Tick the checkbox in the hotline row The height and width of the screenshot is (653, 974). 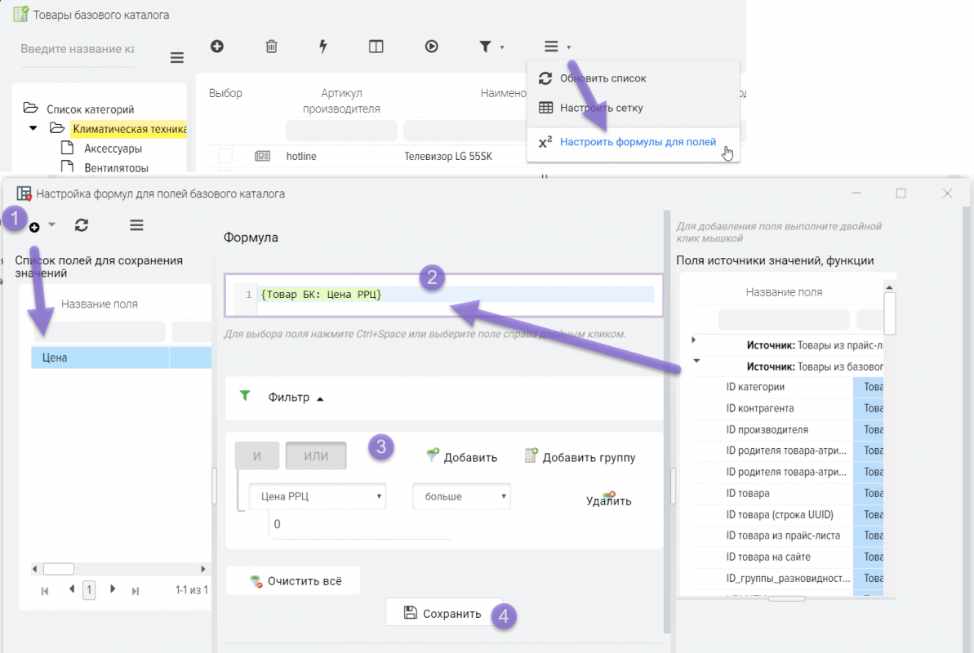point(225,156)
